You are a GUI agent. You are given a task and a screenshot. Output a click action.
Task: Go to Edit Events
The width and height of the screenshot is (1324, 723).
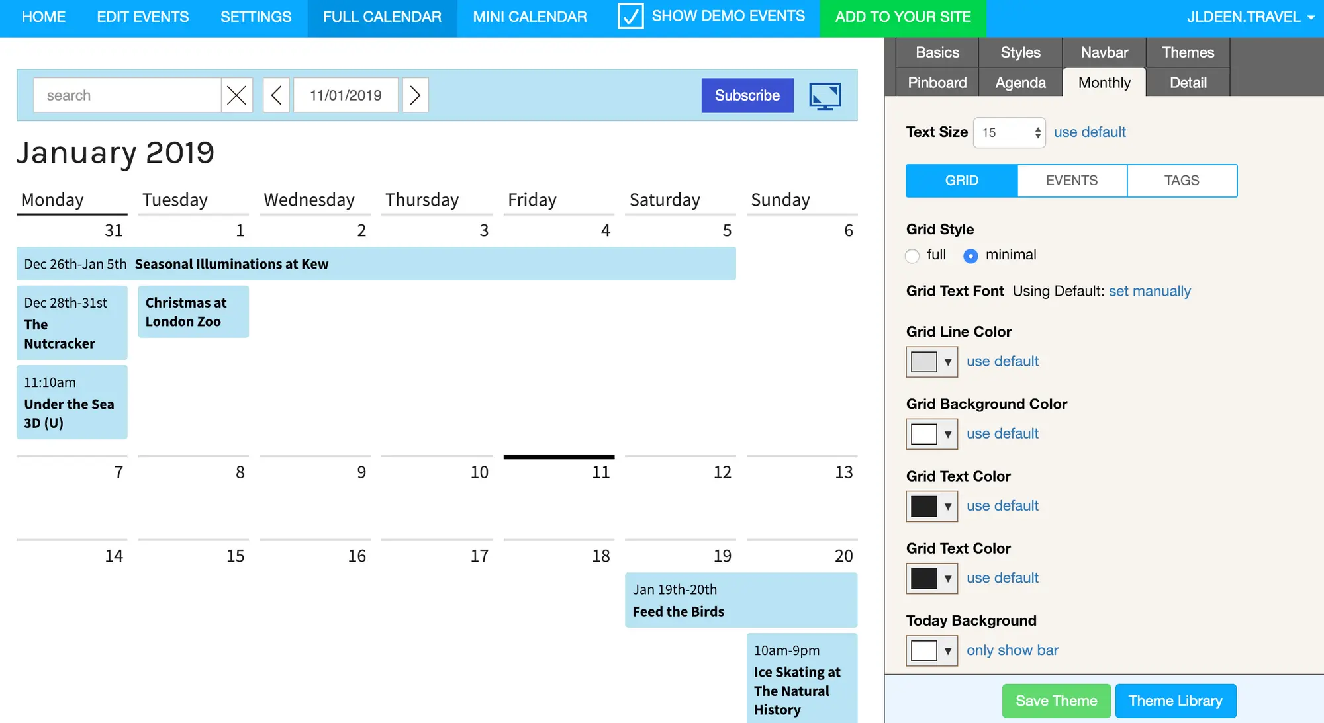pyautogui.click(x=142, y=17)
